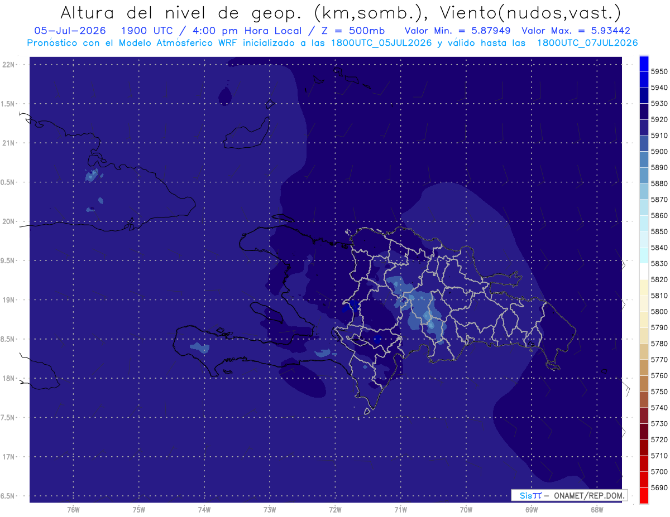Screen dimensions: 670x517
Task: Click the brightest blue swatch atop the legend
Action: (644, 63)
